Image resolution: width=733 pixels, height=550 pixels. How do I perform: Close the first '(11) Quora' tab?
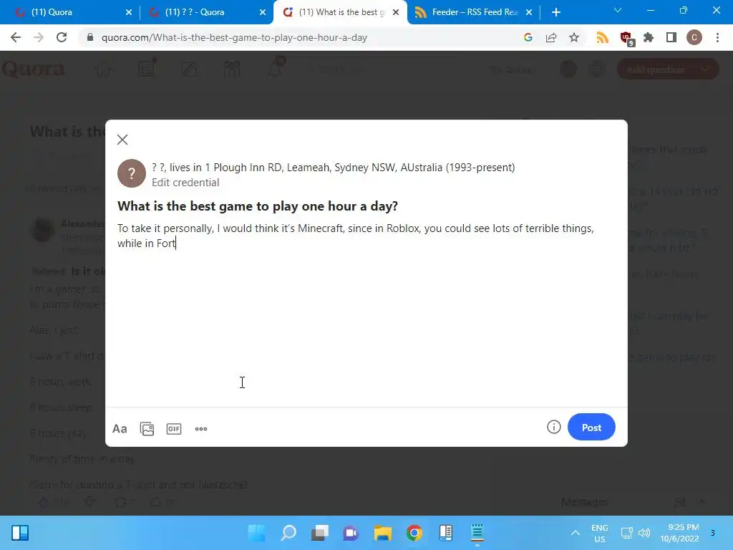click(x=129, y=12)
